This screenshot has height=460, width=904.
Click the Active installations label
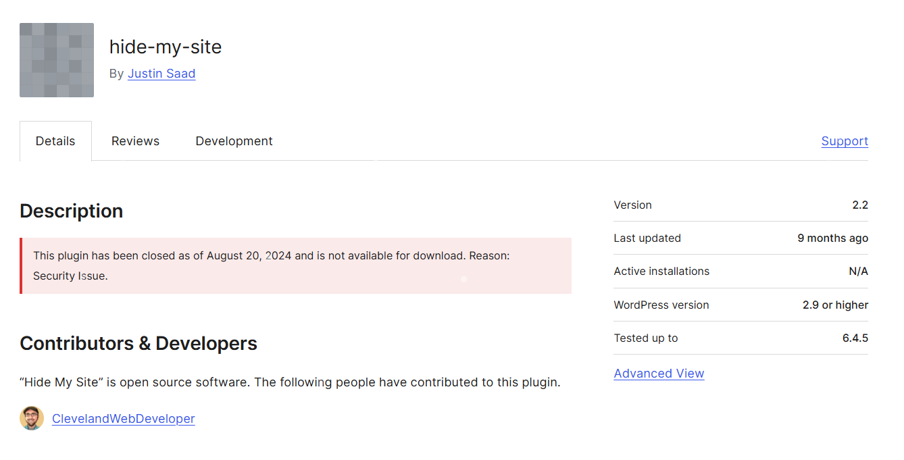(x=661, y=271)
